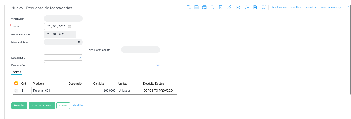Click the printer icon
The width and height of the screenshot is (351, 119).
tap(204, 8)
